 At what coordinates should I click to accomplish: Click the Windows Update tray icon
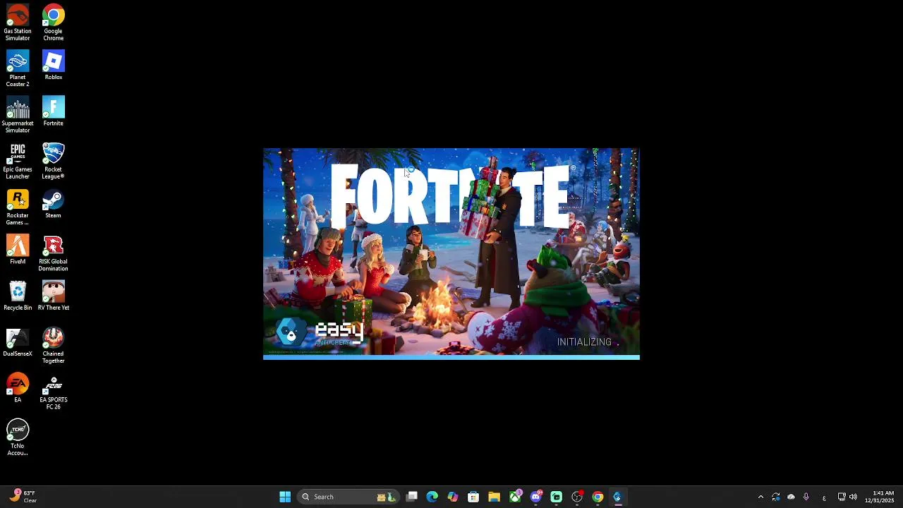[776, 497]
